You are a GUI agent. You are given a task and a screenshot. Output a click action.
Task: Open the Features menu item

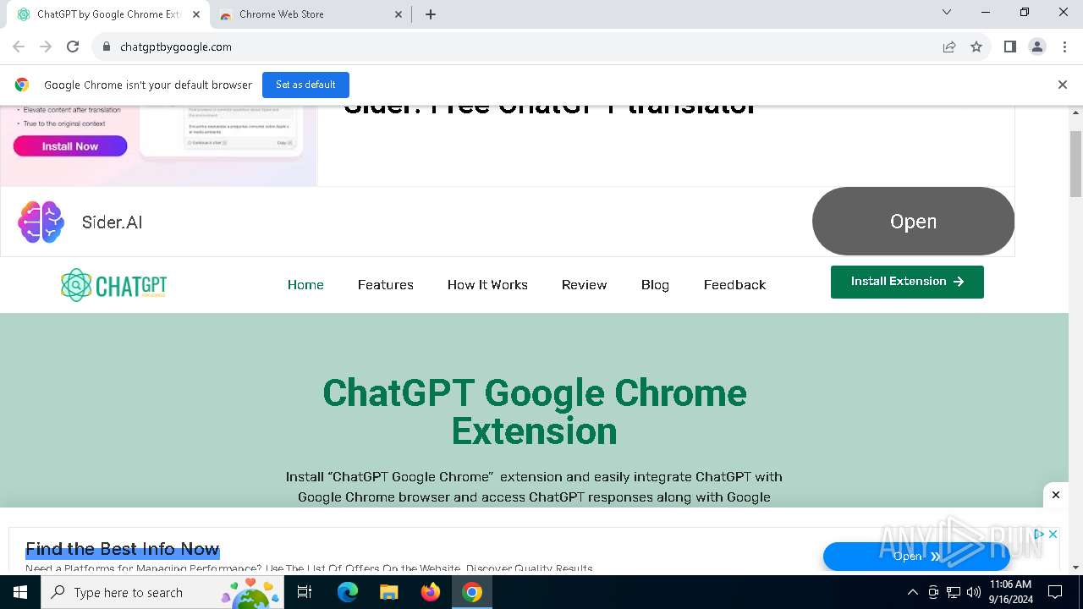[386, 285]
